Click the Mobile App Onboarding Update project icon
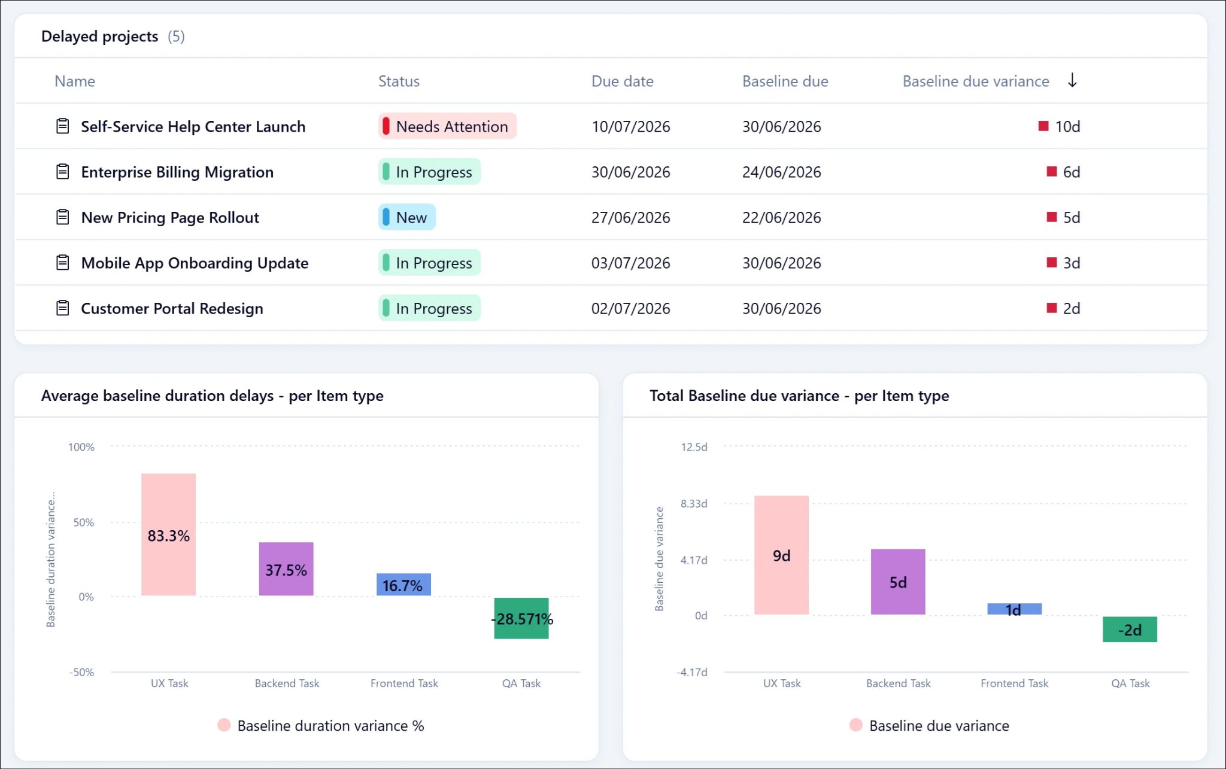1226x769 pixels. [63, 263]
